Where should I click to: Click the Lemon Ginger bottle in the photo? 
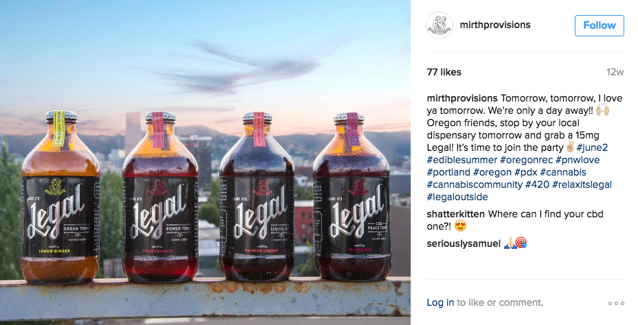click(x=60, y=197)
